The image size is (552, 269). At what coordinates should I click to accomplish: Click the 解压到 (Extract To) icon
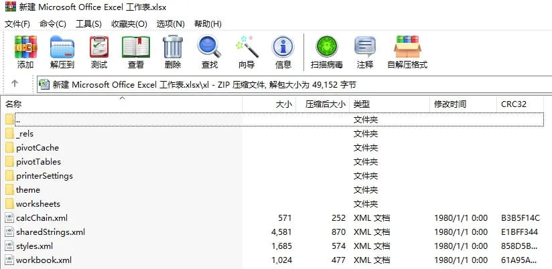(x=62, y=52)
